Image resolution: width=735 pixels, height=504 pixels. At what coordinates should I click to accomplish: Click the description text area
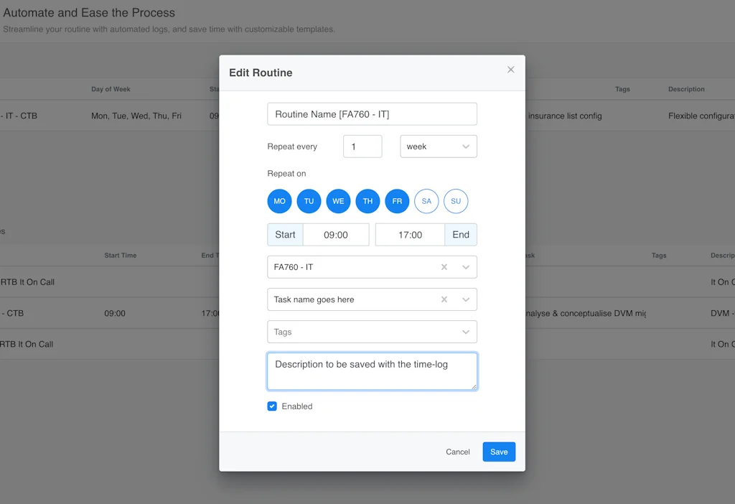coord(372,371)
